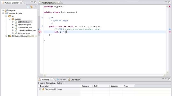Expand Variablen.java tree node
This screenshot has width=172, height=96.
pos(13,33)
